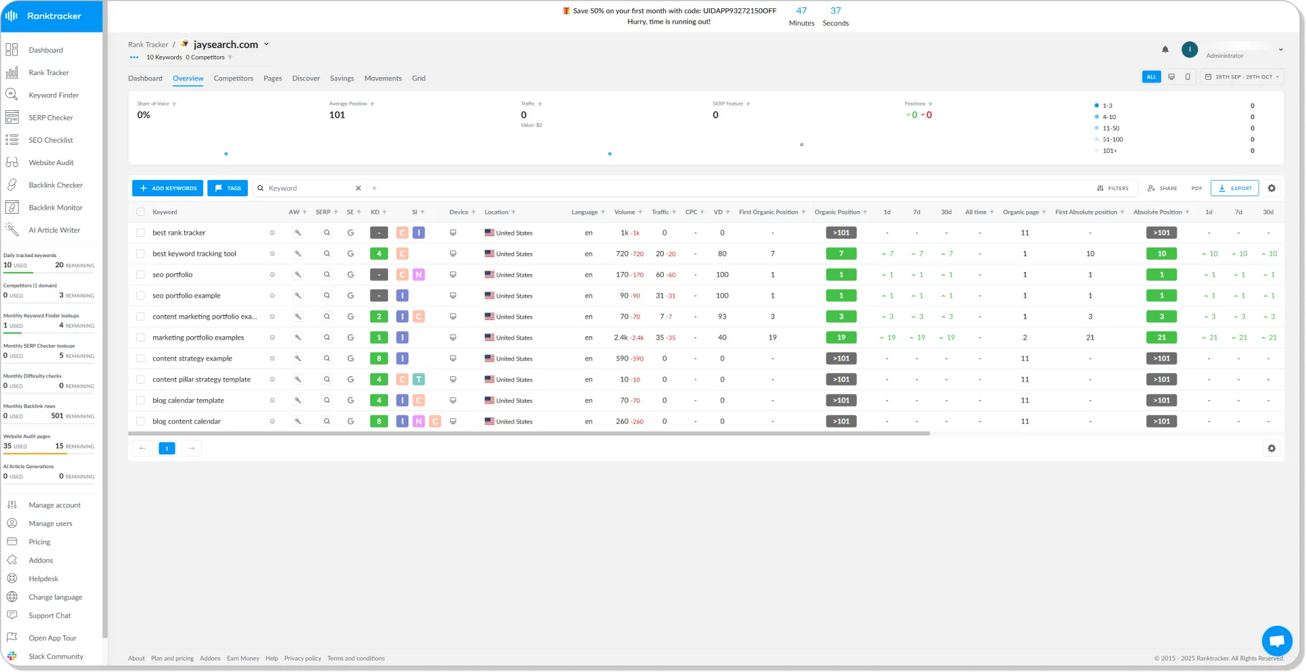Open SEO Checklist sidebar icon
Screen dimensions: 1306x672
tap(12, 139)
